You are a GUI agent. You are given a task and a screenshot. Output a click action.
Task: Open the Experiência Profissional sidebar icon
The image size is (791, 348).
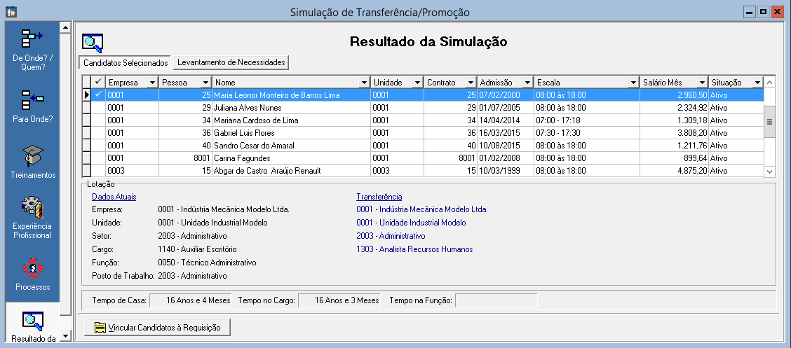(x=32, y=218)
